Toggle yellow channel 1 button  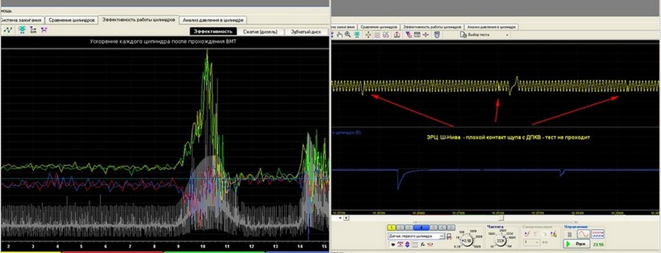click(x=392, y=227)
